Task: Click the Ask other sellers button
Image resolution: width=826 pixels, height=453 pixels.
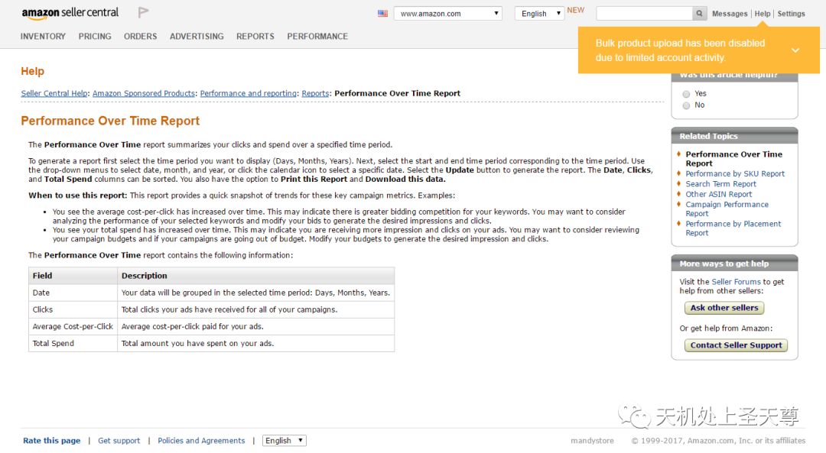Action: point(724,308)
